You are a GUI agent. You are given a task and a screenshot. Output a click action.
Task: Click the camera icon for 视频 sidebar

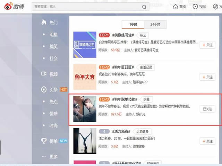(x=44, y=74)
